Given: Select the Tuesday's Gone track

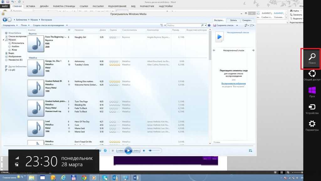Looking at the screenshot, I should [x=82, y=65].
